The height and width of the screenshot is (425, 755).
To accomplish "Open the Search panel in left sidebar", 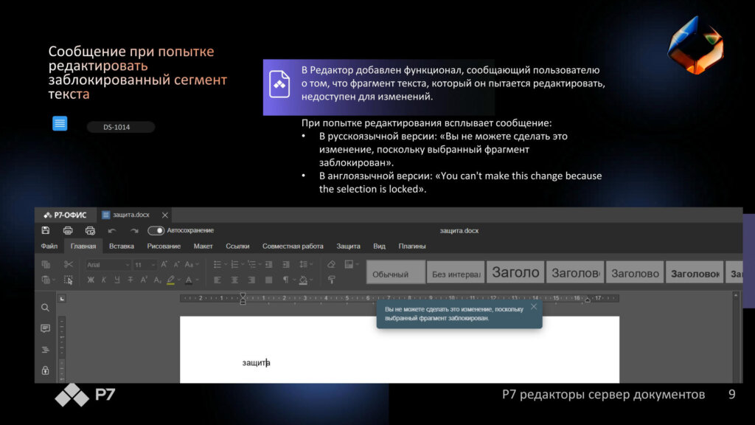I will [x=46, y=308].
